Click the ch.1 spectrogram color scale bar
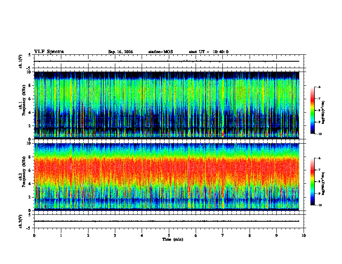 [x=312, y=110]
